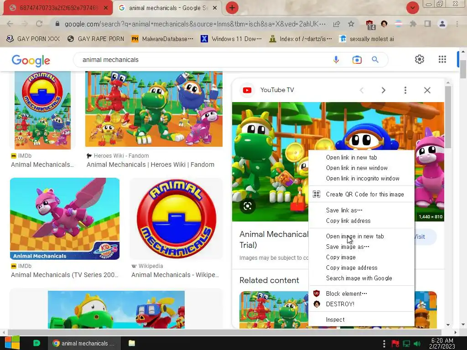Open the uBlock extension icon with badge 14
The height and width of the screenshot is (350, 467).
(370, 25)
